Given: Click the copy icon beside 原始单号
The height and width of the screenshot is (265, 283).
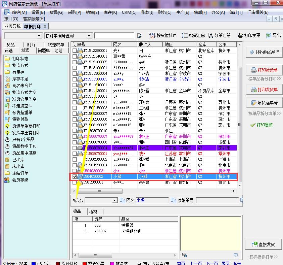Looking at the screenshot, I should pyautogui.click(x=174, y=200).
